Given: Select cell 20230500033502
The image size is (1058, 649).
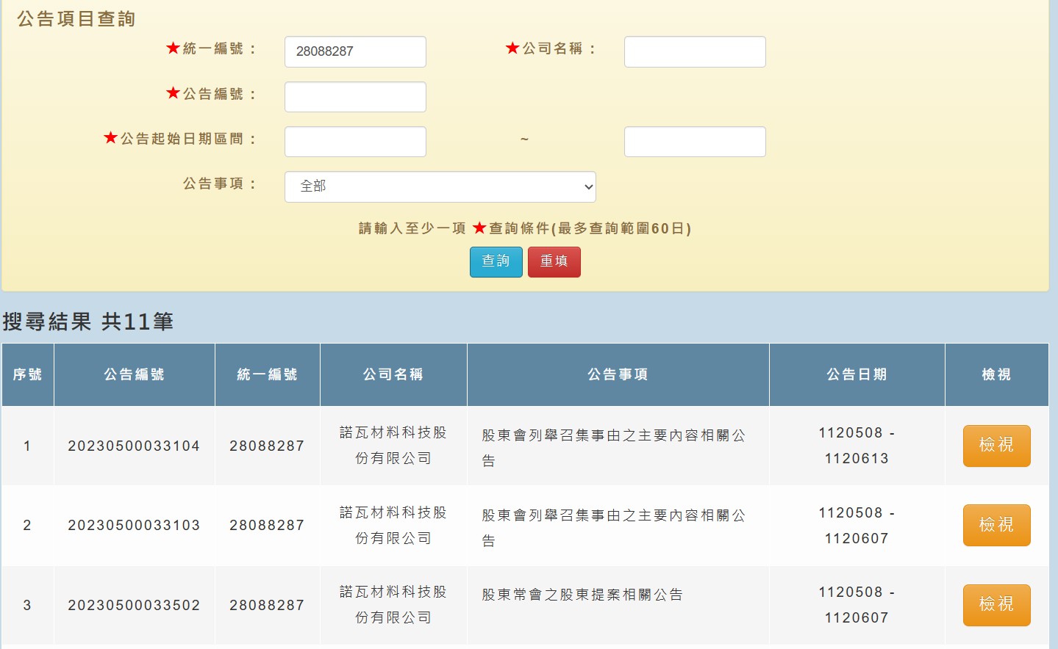Looking at the screenshot, I should (x=134, y=605).
